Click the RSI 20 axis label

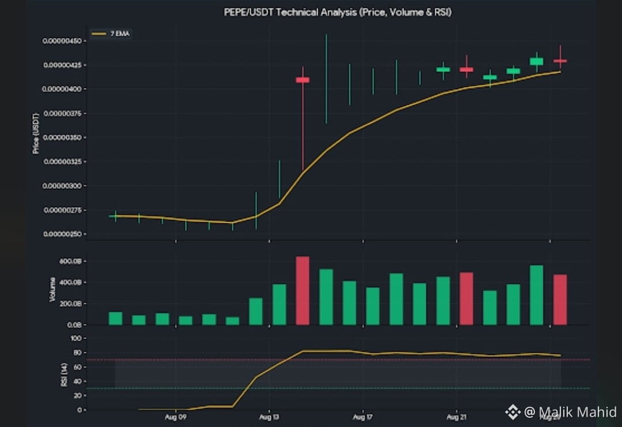[x=77, y=396]
